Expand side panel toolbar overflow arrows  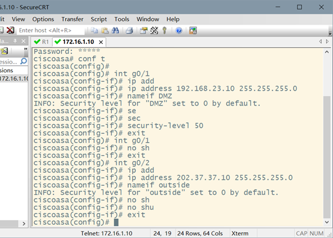(x=26, y=49)
